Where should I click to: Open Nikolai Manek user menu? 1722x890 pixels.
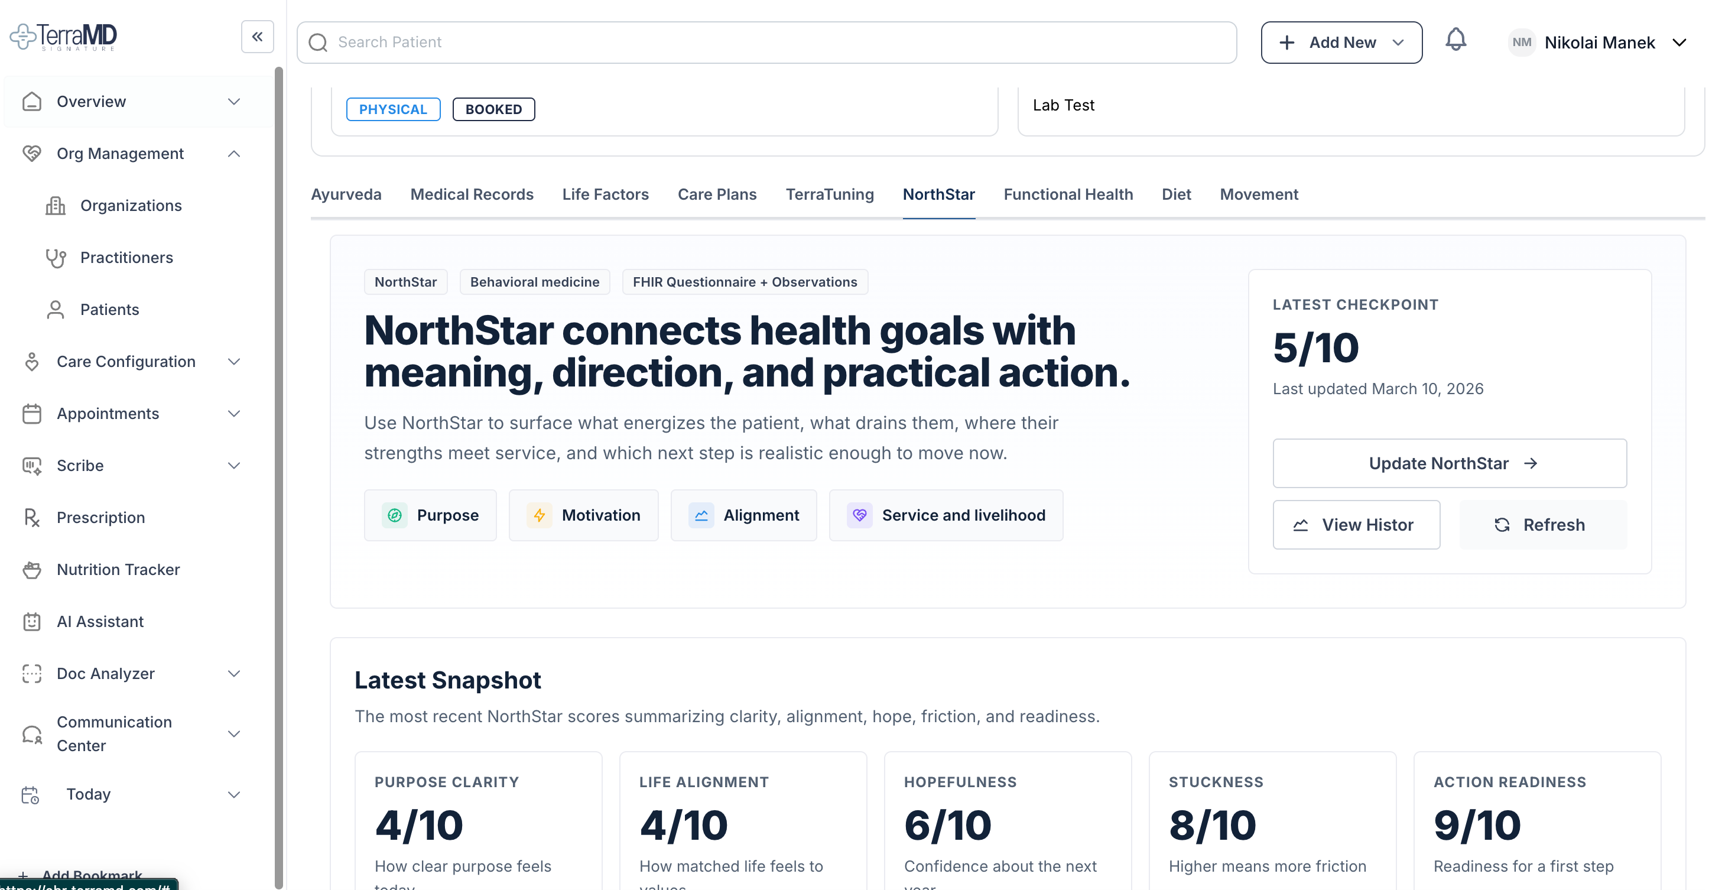tap(1598, 42)
